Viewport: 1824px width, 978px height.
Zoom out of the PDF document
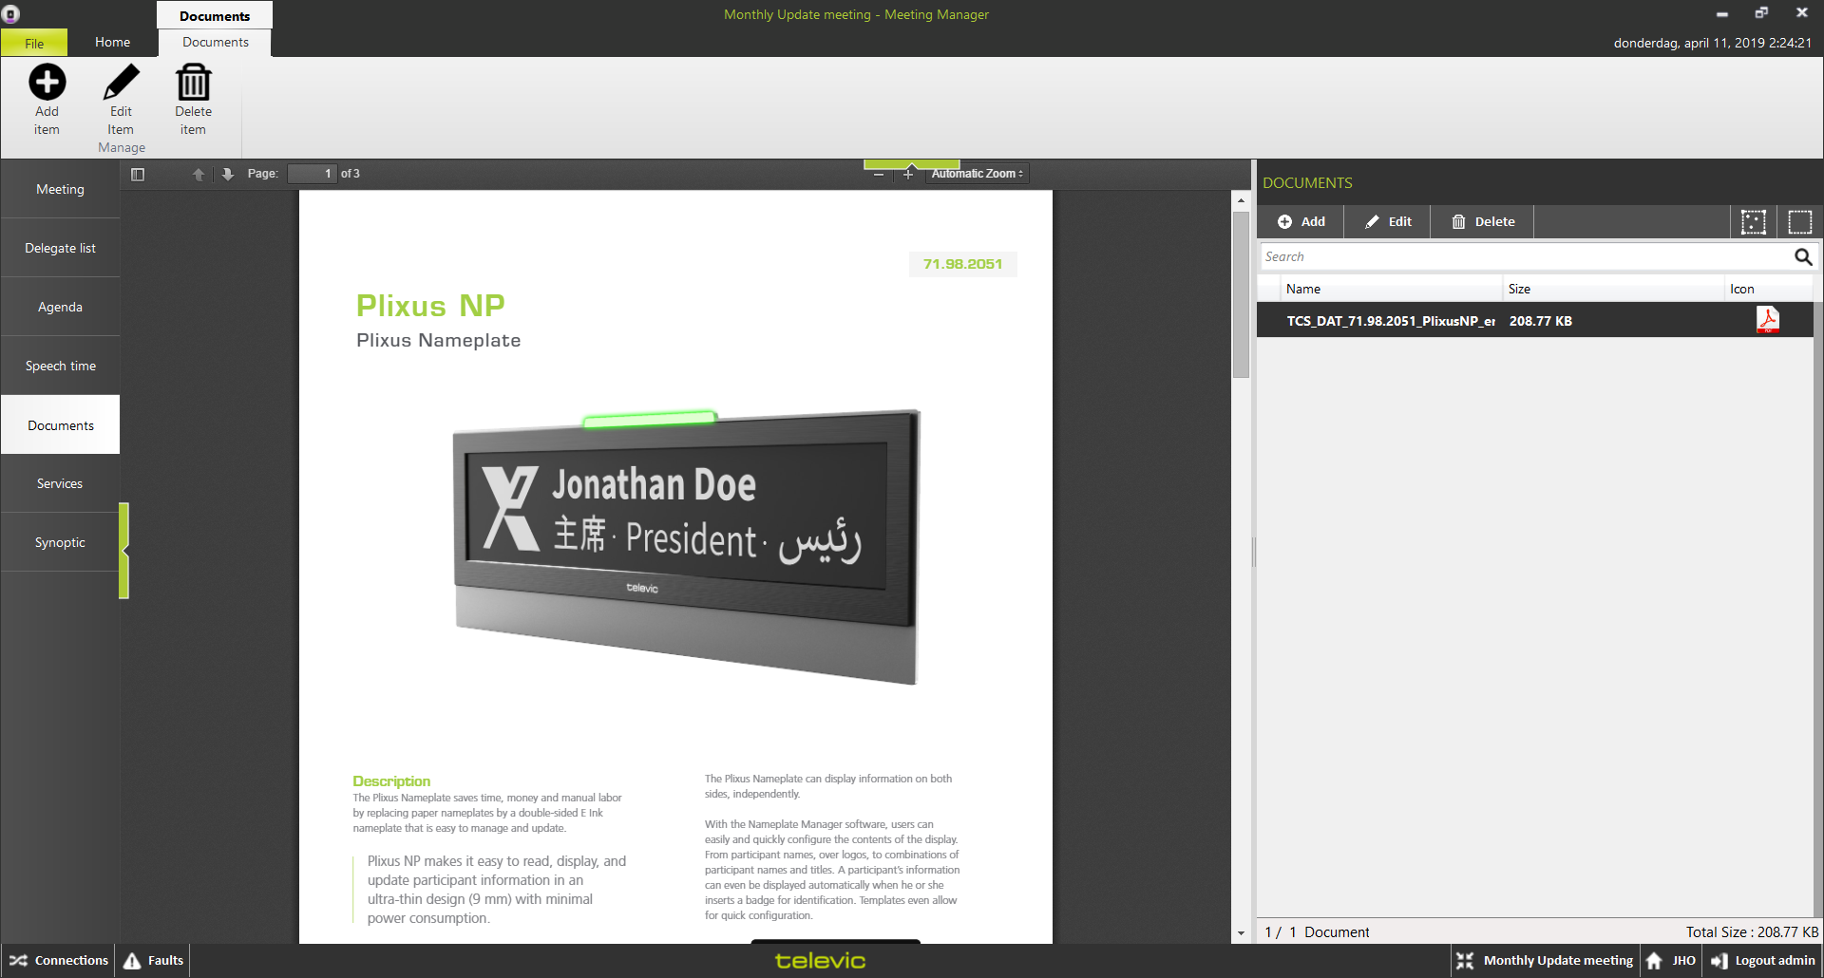879,174
